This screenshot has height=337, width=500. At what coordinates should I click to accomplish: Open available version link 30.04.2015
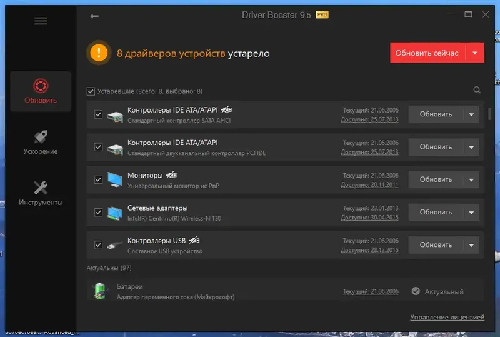[369, 218]
